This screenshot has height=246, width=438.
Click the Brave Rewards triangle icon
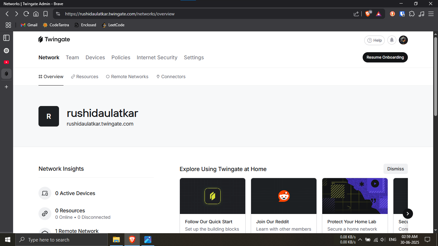(378, 14)
